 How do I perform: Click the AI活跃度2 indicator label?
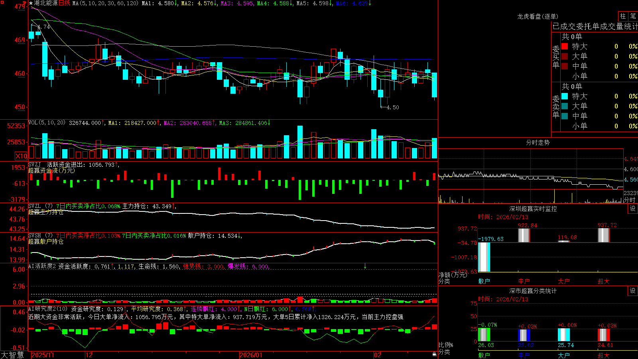(x=42, y=266)
